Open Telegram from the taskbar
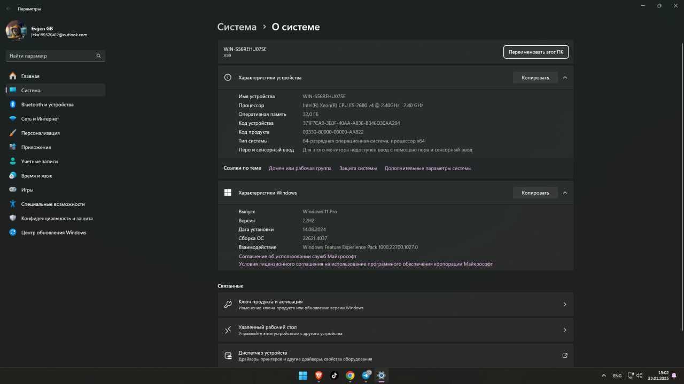This screenshot has height=384, width=684. pos(366,375)
